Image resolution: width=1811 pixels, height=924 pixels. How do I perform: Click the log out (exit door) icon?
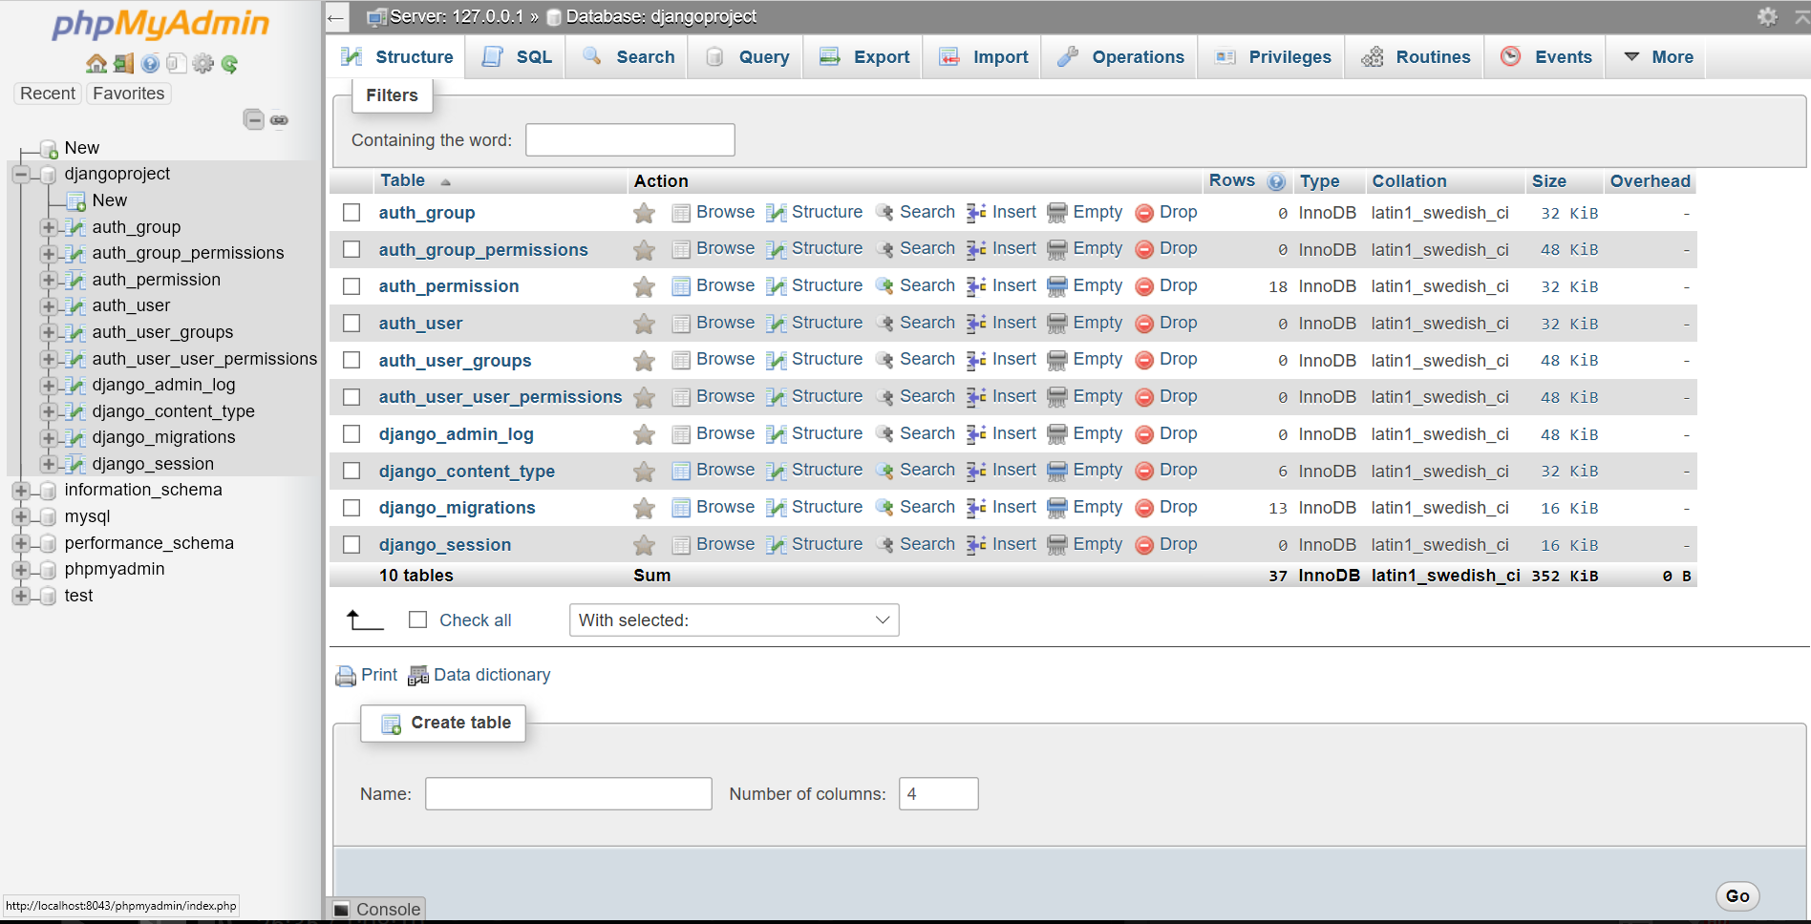(123, 64)
